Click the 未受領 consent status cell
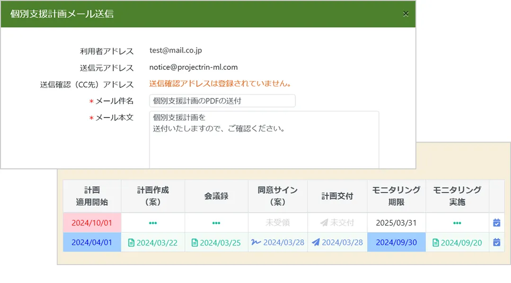This screenshot has height=283, width=511. [278, 223]
